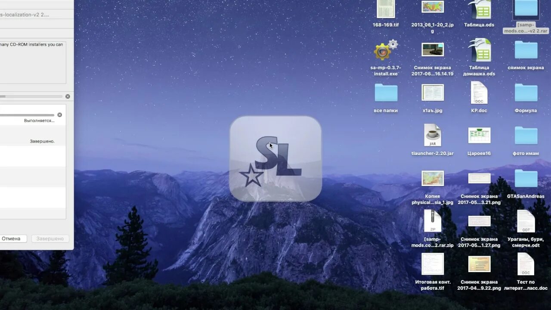Select the Завершено. status text in the list

coord(42,141)
